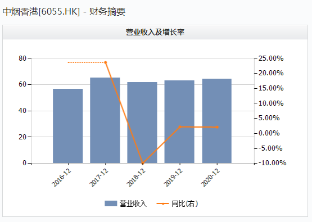This screenshot has width=312, height=222.
Task: Click the 25.00% right axis label
Action: 271,58
